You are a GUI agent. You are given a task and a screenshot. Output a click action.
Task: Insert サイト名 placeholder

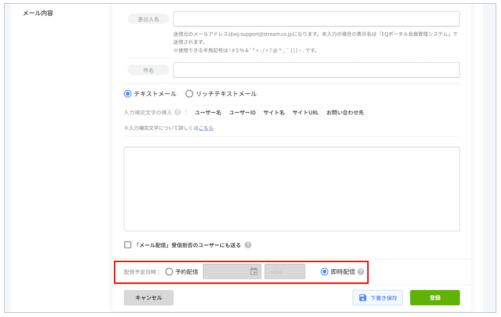coord(274,112)
